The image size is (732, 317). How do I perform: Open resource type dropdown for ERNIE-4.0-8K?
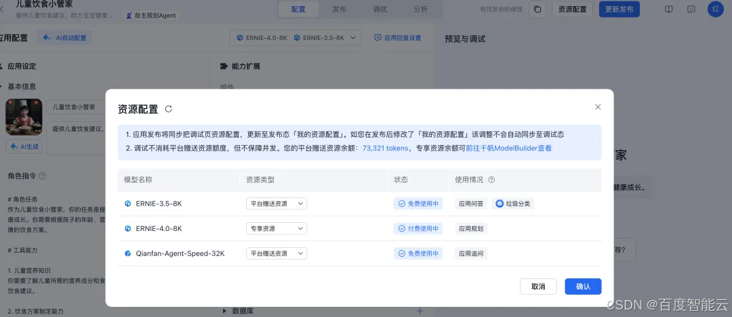(x=277, y=229)
